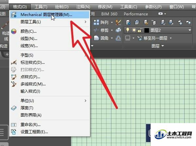Image resolution: width=196 pixels, height=146 pixels.
Task: Expand the 圆角 dropdown arrow
Action: point(112,38)
